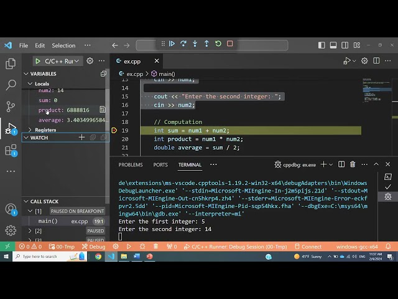
Task: Split the editor to the right
Action: coord(376,61)
